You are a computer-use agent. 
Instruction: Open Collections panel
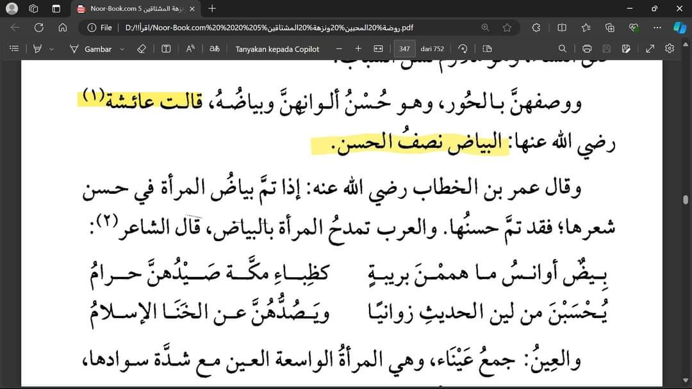point(610,28)
